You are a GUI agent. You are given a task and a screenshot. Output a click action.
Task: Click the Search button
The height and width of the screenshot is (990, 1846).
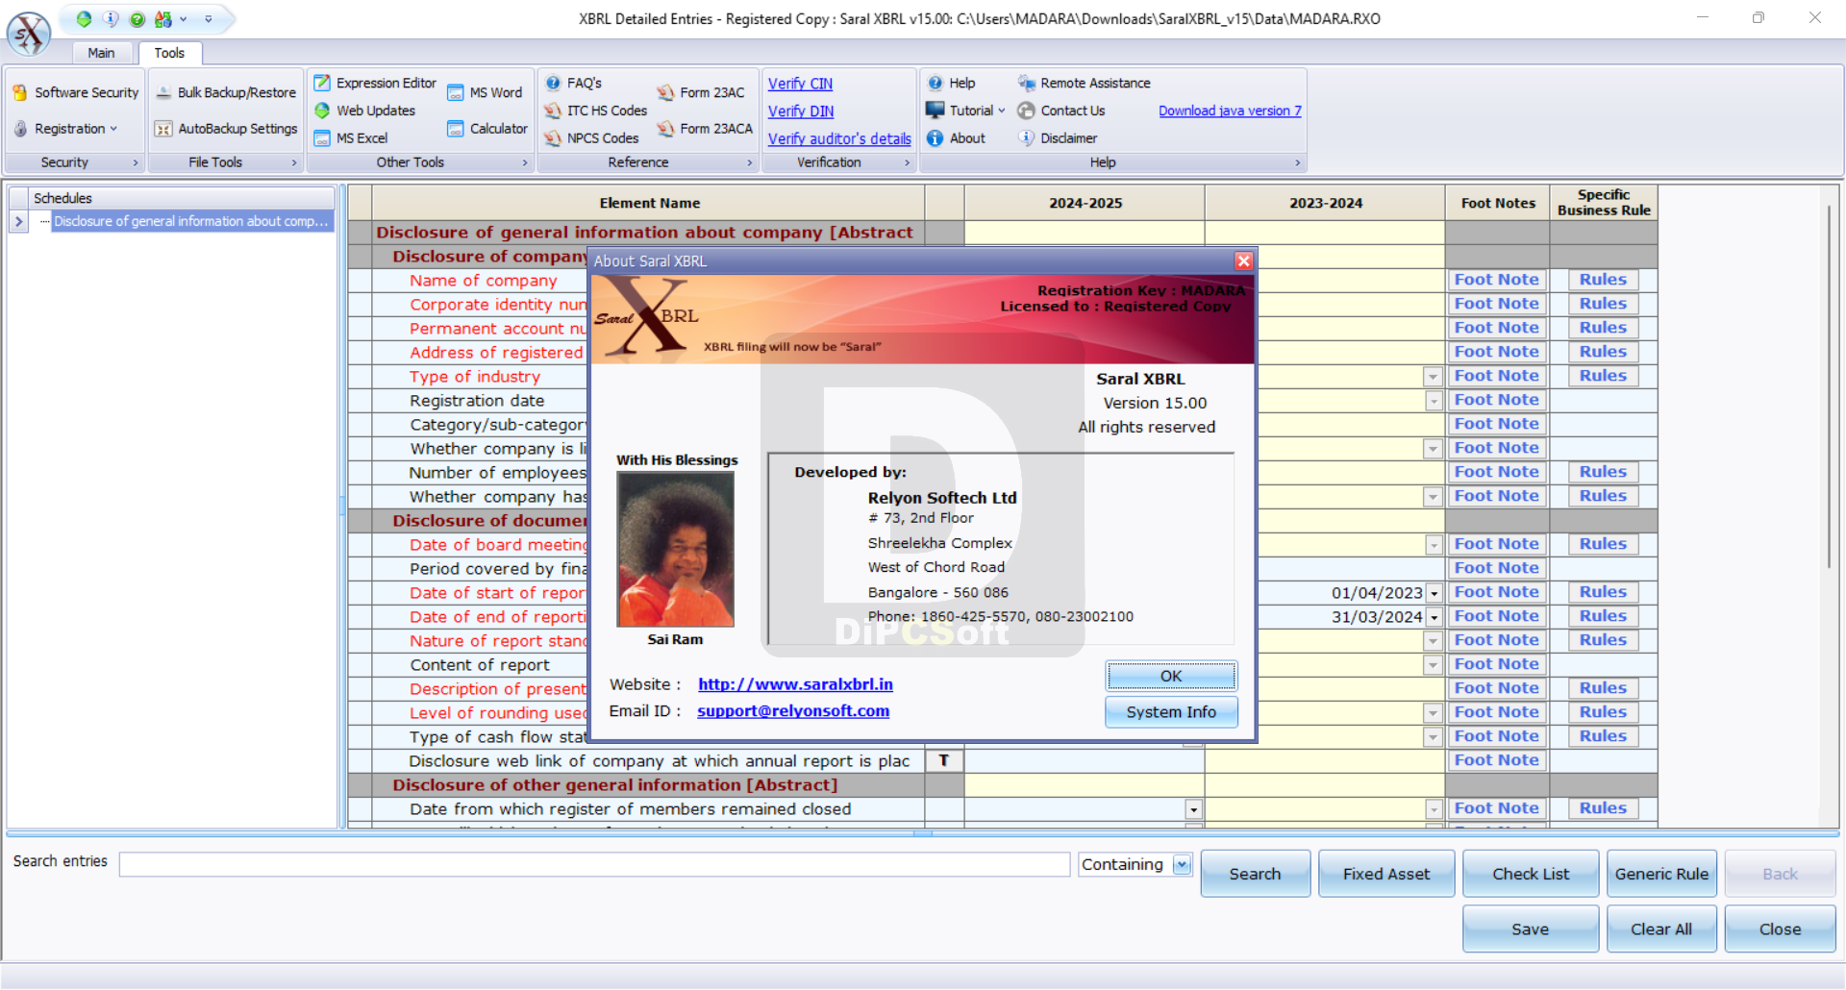point(1255,874)
